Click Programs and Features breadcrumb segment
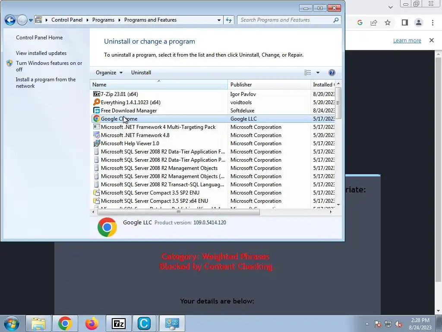The image size is (442, 332). click(150, 20)
